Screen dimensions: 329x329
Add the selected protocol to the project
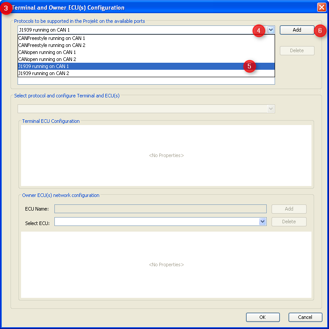pyautogui.click(x=297, y=30)
